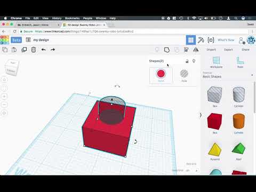Go back in browser
Viewport: 256px width, 192px height.
pyautogui.click(x=4, y=31)
